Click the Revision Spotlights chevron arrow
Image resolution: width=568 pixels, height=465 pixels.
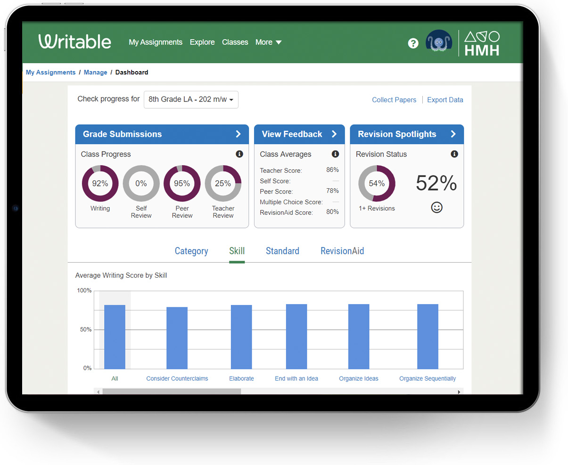453,134
